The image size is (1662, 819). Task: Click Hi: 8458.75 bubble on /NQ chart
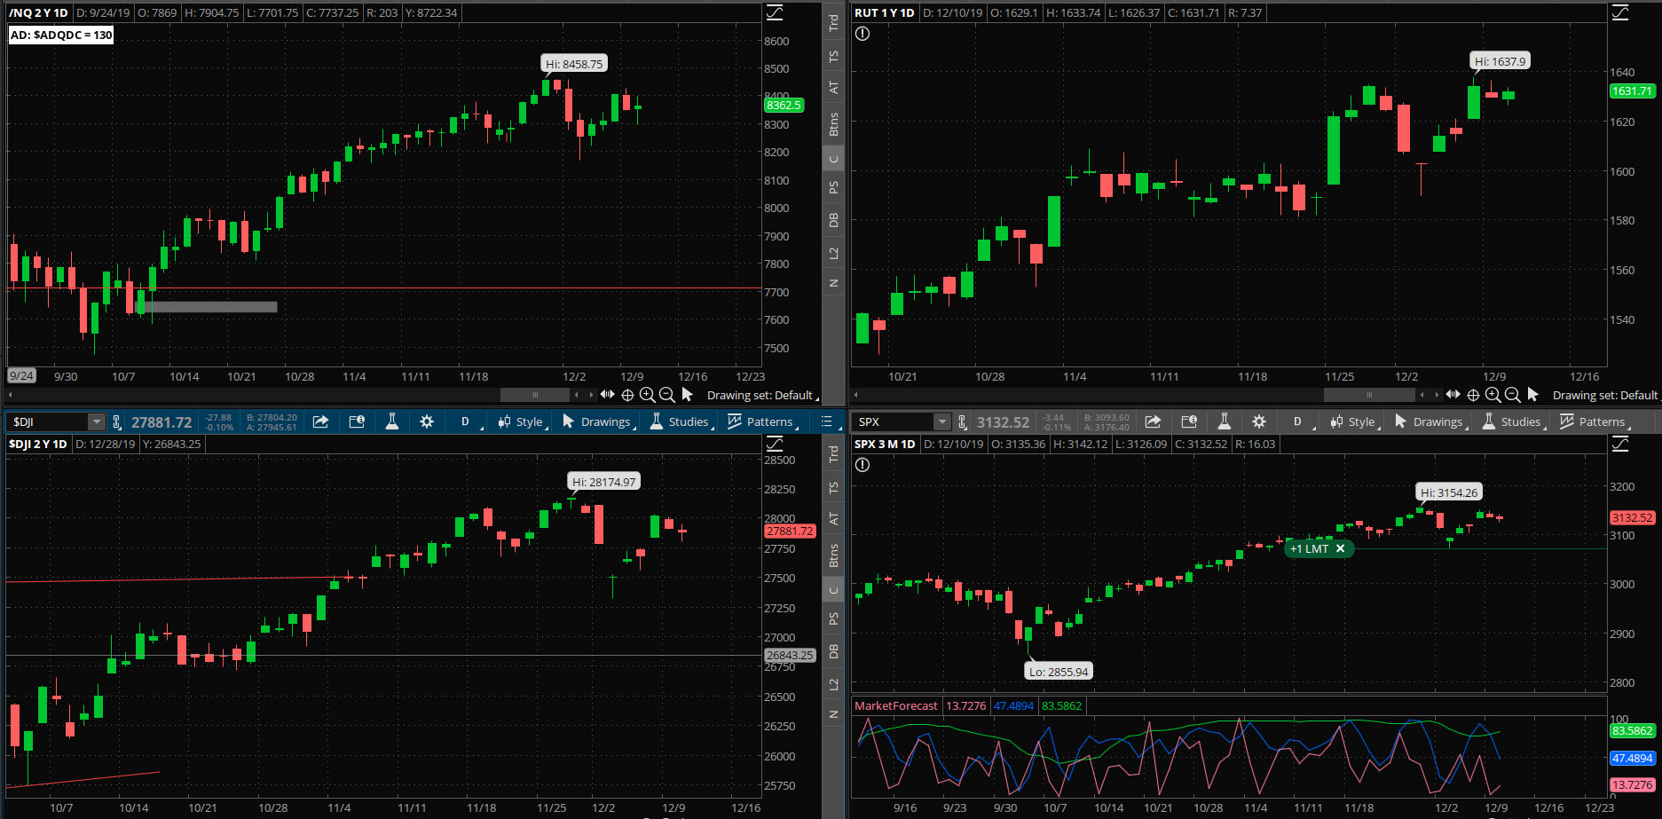pos(574,64)
